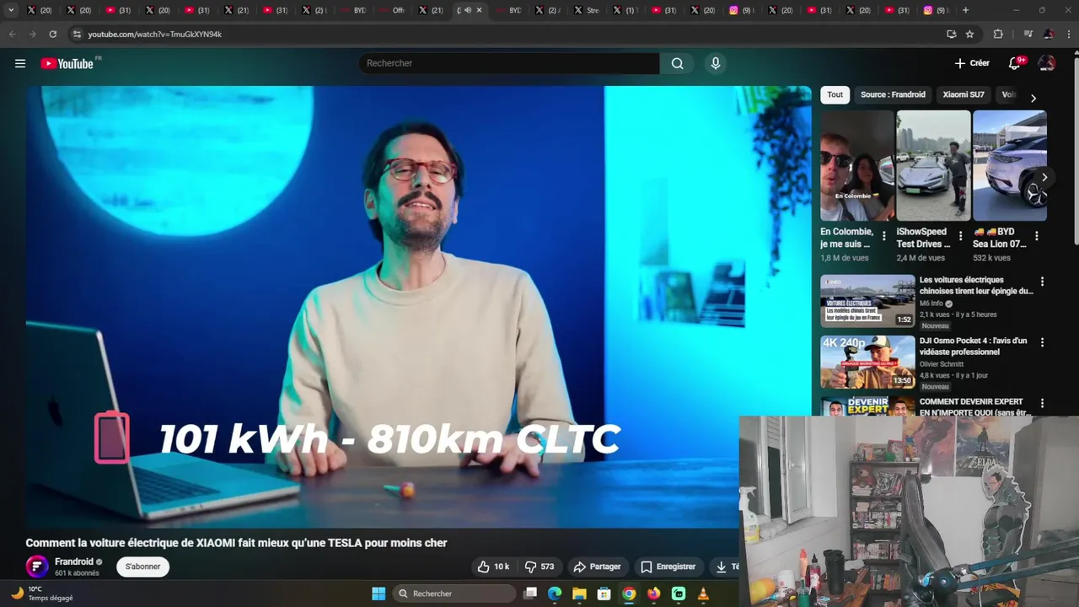Click the Partager share button
1079x607 pixels.
(x=597, y=567)
